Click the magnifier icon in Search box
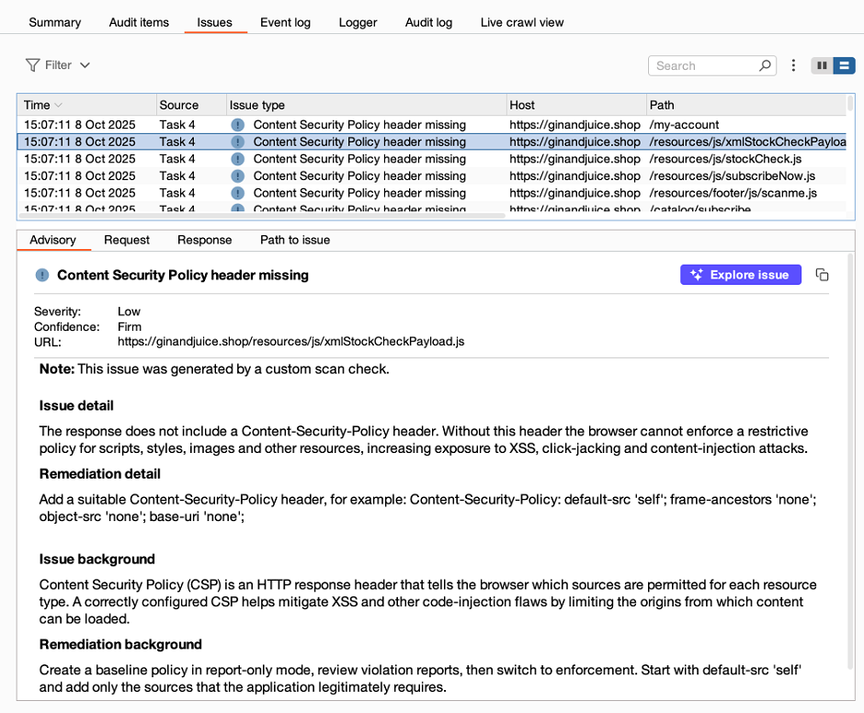 [764, 66]
